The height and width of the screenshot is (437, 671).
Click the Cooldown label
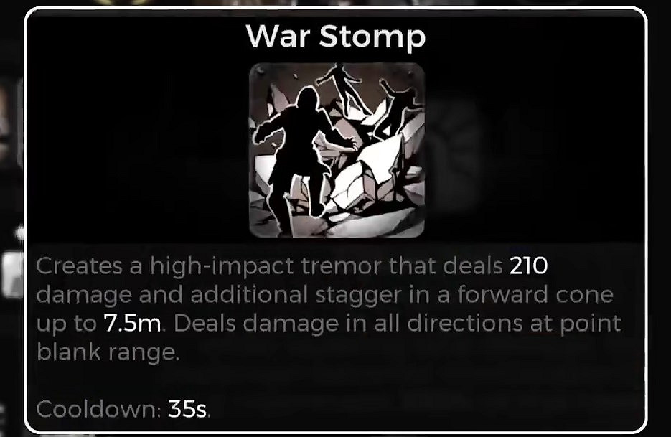(98, 409)
